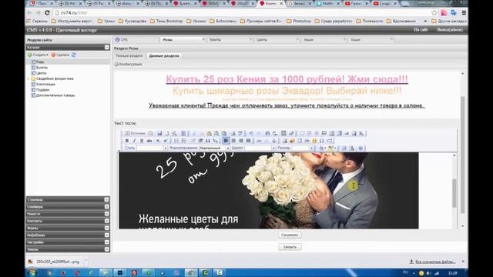The width and height of the screenshot is (493, 277).
Task: Apply Strikethrough formatting in the editor
Action: pyautogui.click(x=149, y=140)
